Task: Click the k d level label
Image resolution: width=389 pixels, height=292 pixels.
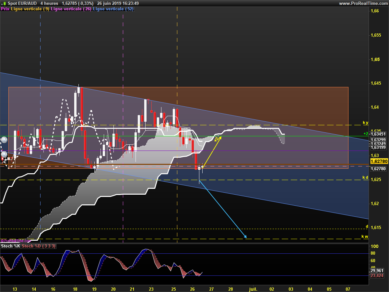Action: (365, 177)
